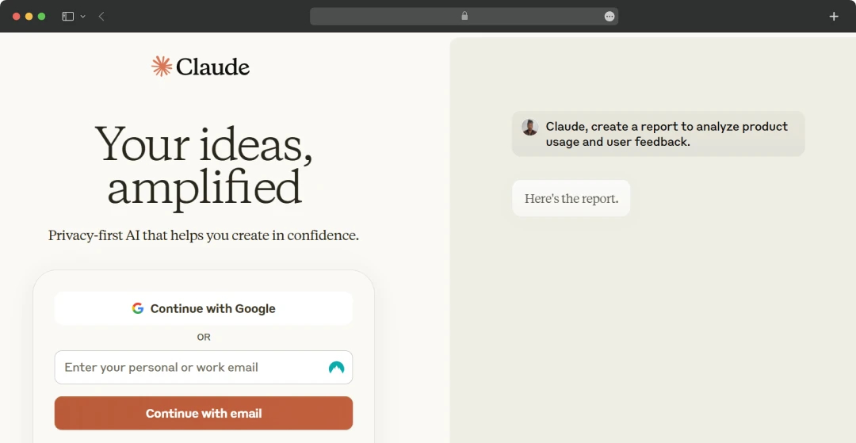This screenshot has height=443, width=856.
Task: Click the prompt bubble about product usage report
Action: coord(659,134)
